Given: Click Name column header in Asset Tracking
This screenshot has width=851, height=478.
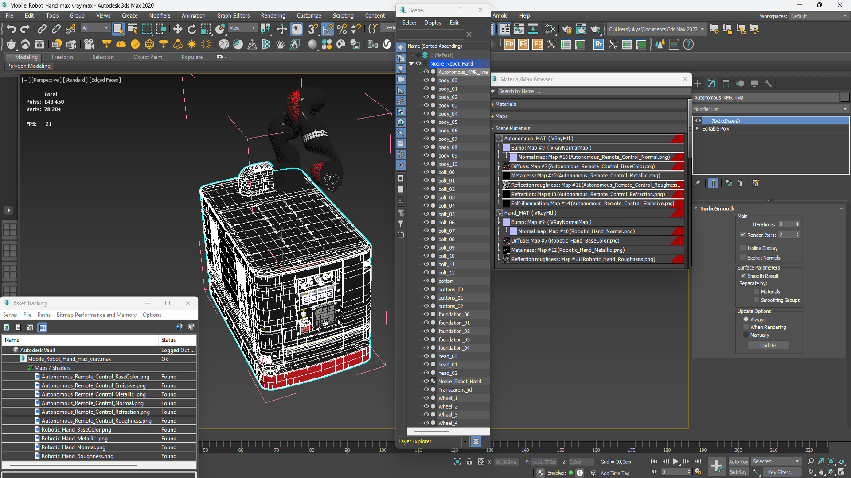Looking at the screenshot, I should [x=81, y=340].
